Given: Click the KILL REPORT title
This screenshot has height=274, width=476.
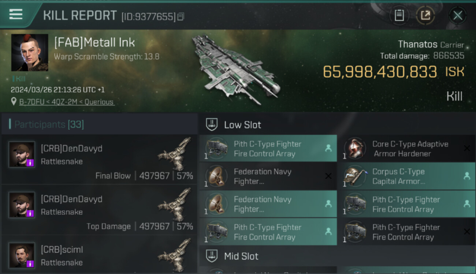Looking at the screenshot, I should [x=80, y=16].
